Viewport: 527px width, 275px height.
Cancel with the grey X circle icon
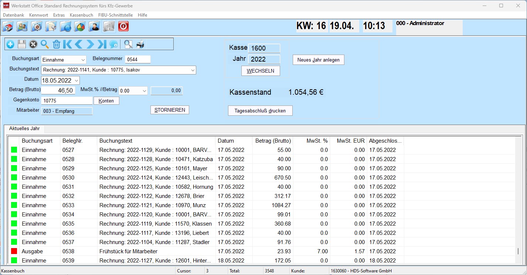click(33, 45)
